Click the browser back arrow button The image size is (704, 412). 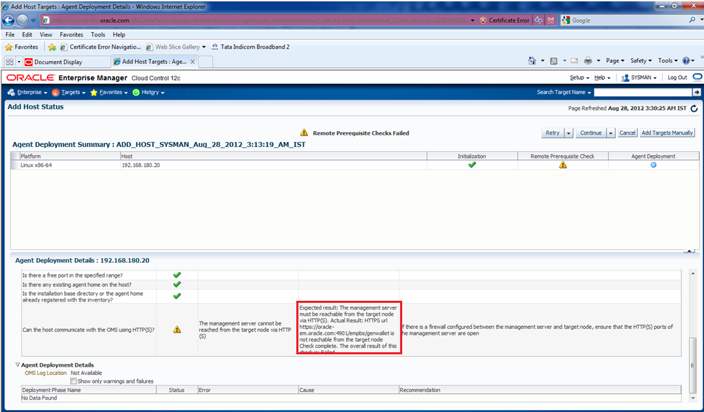point(10,20)
